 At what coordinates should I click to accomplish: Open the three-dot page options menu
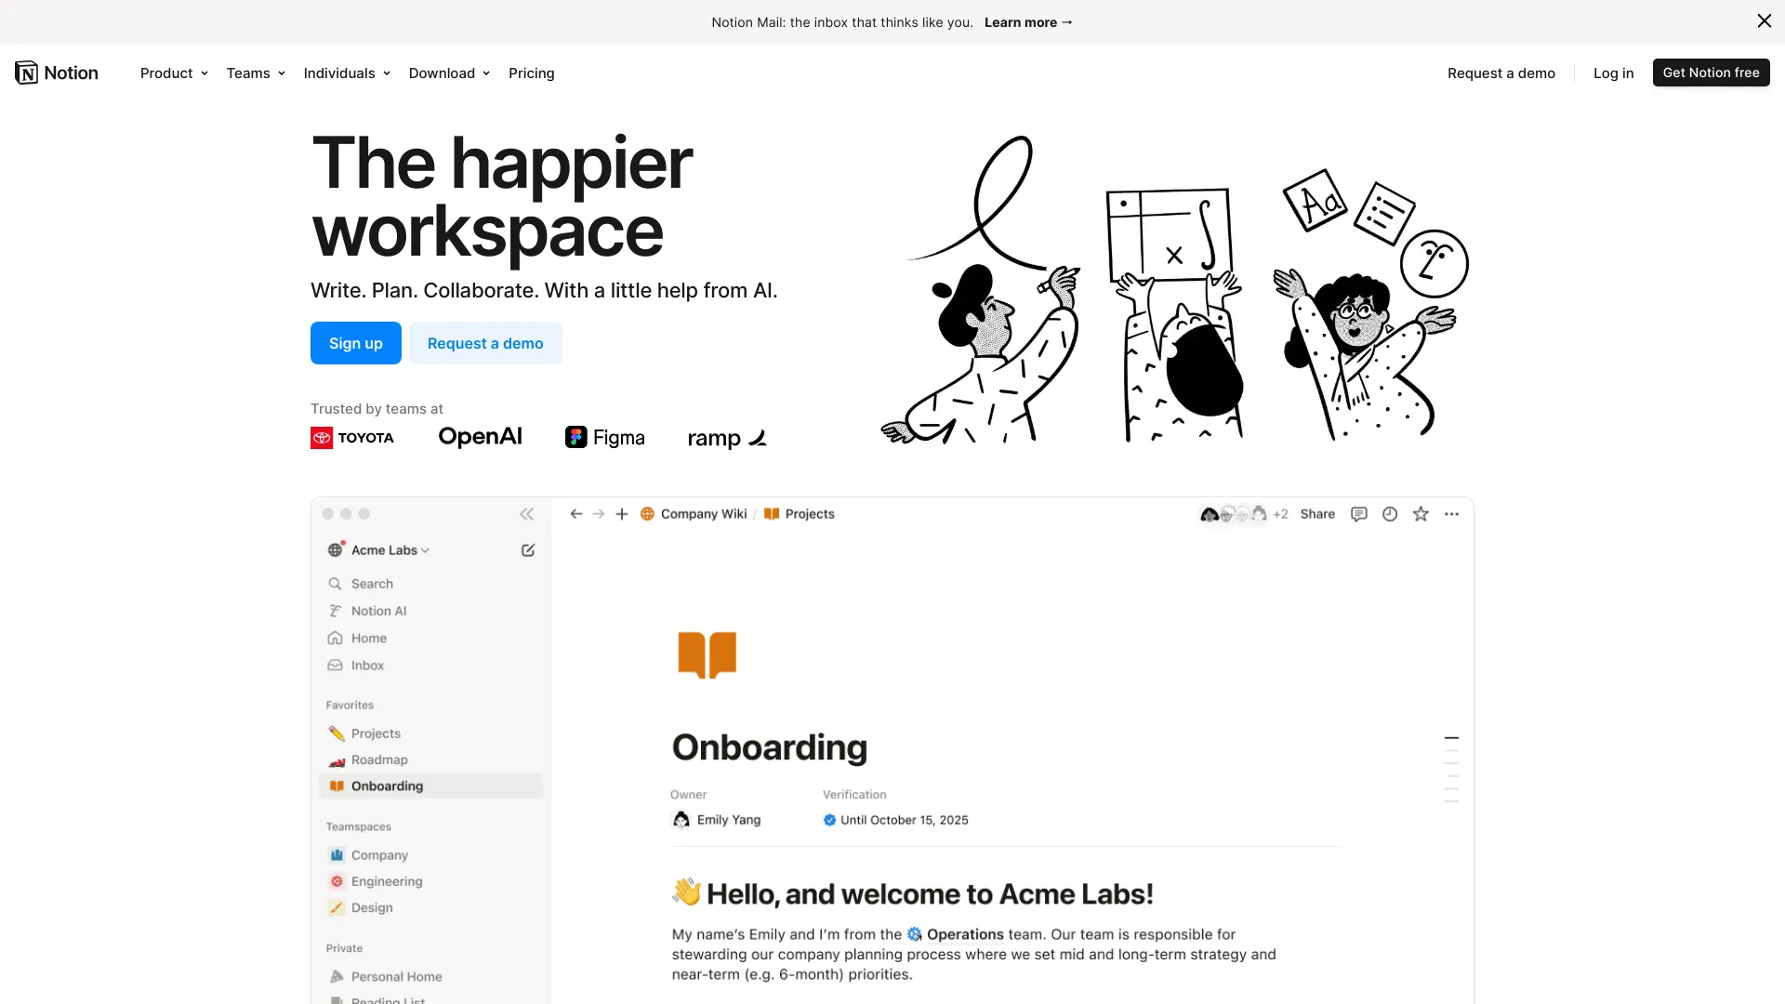[1452, 514]
